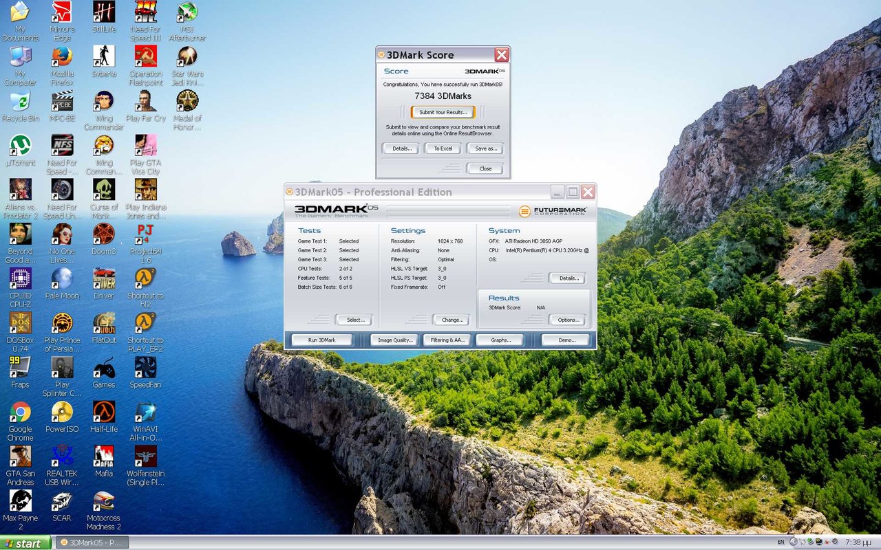Launch Max Payne 2 from the desktop
Screen dimensions: 881x550
click(21, 510)
